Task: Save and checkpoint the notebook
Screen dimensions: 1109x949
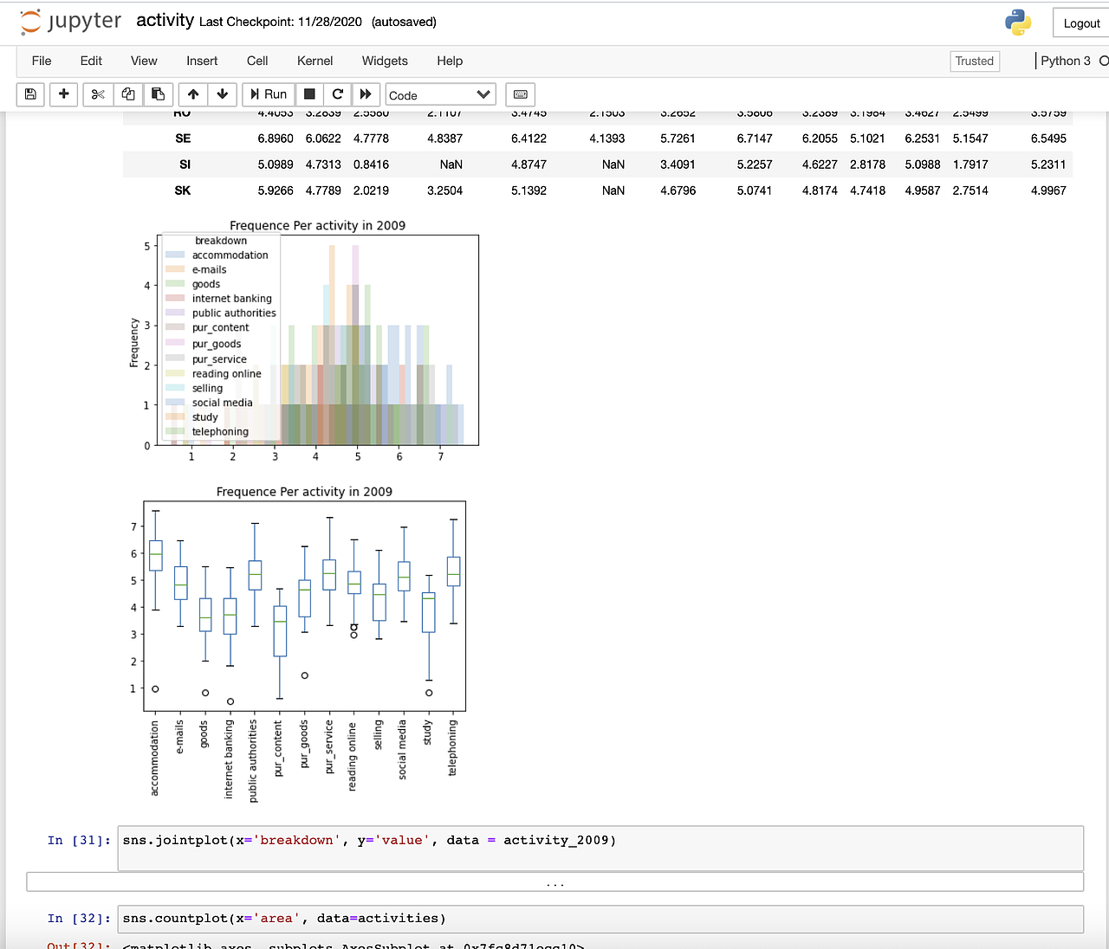Action: click(x=30, y=94)
